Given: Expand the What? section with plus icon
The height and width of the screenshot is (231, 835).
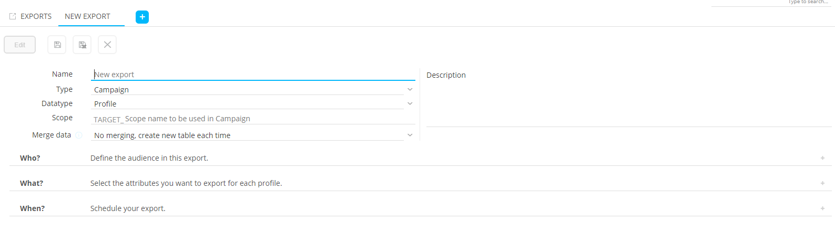Looking at the screenshot, I should pyautogui.click(x=822, y=183).
